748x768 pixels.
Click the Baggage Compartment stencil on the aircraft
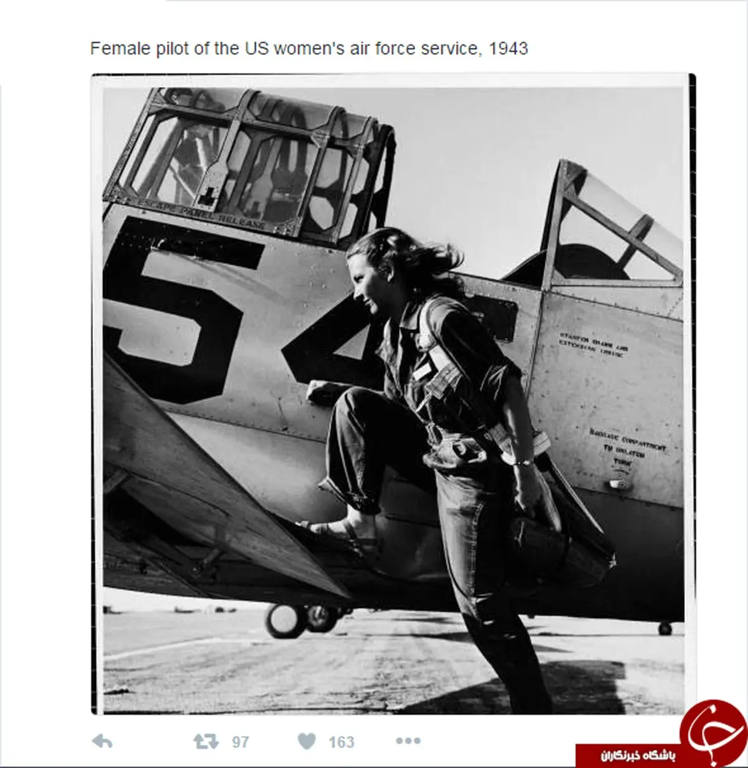pyautogui.click(x=626, y=446)
